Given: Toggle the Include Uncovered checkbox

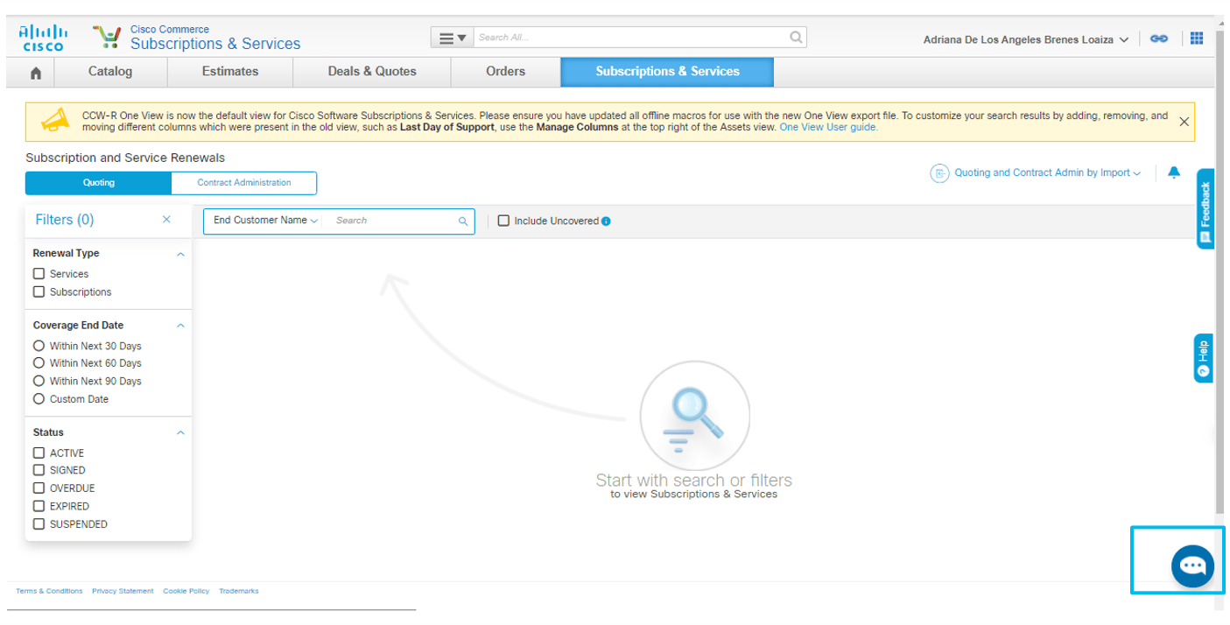Looking at the screenshot, I should tap(503, 221).
